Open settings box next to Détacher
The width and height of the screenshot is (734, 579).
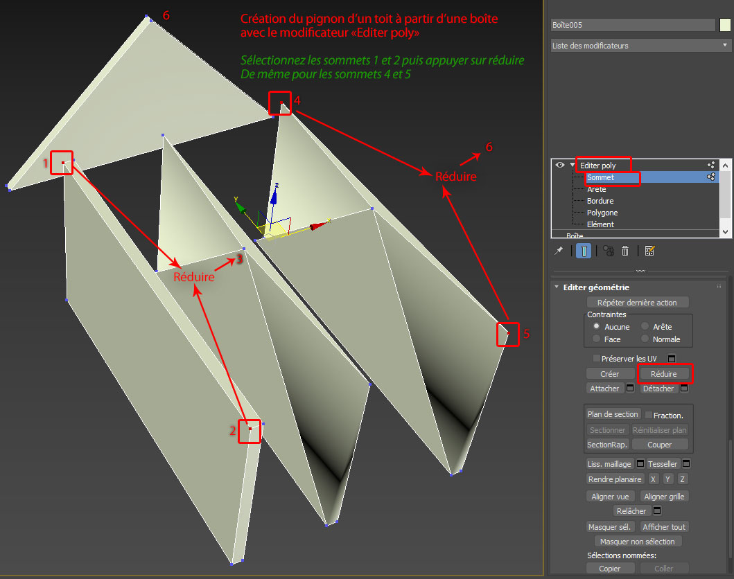[683, 389]
